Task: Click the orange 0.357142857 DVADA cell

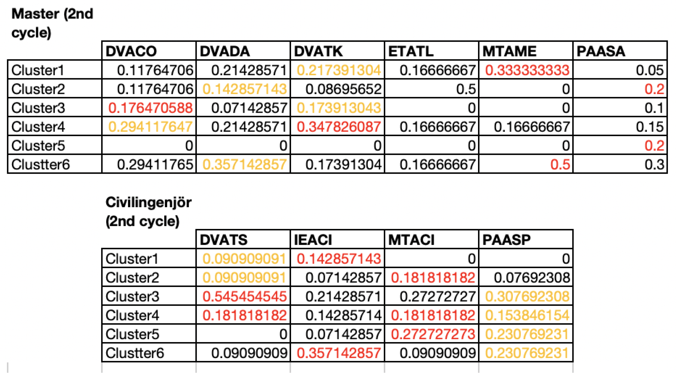Action: click(243, 164)
